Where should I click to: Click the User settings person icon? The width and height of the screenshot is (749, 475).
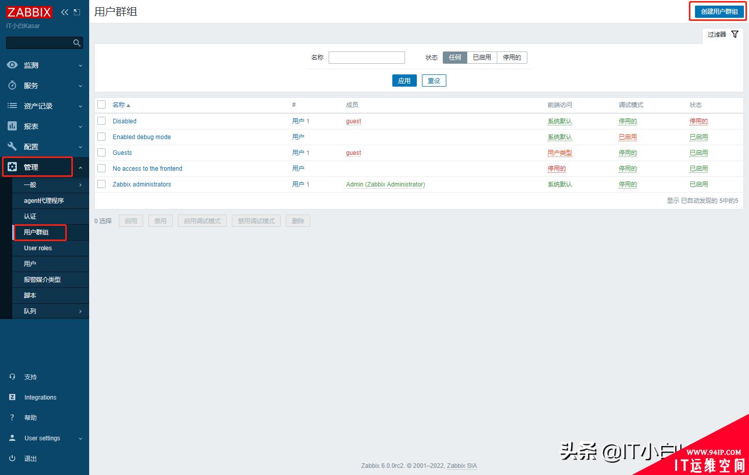12,438
